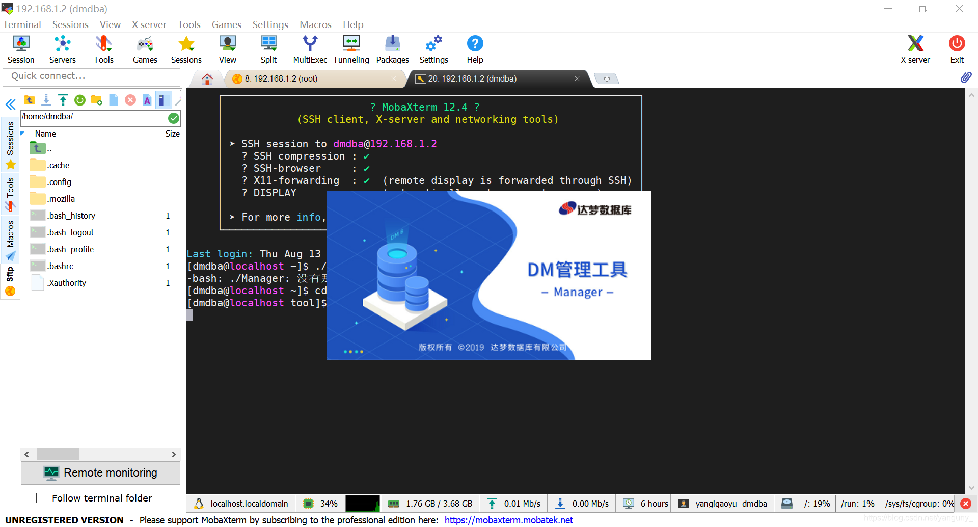
Task: Close the 192.168.1.2 (dmdba) tab
Action: tap(577, 78)
